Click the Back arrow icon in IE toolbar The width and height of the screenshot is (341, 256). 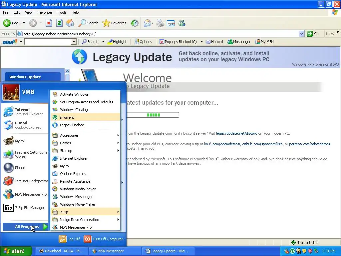[7, 23]
